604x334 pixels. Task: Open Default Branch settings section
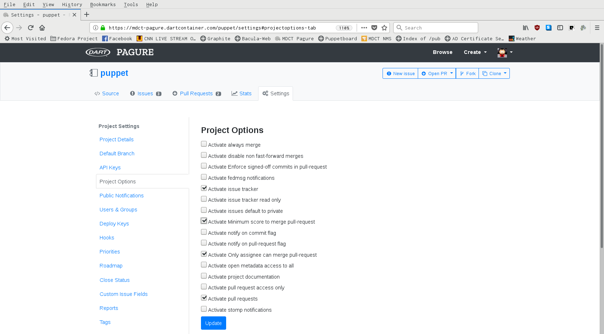coord(117,154)
